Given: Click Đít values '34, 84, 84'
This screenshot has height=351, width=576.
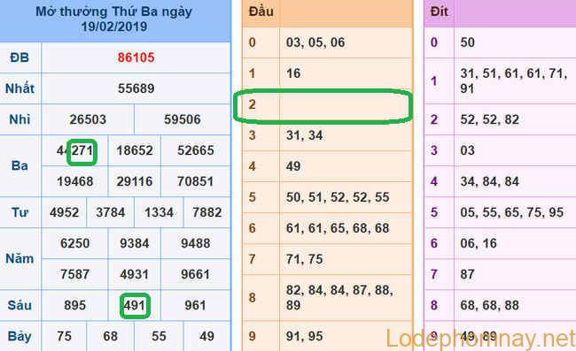Looking at the screenshot, I should (490, 181).
